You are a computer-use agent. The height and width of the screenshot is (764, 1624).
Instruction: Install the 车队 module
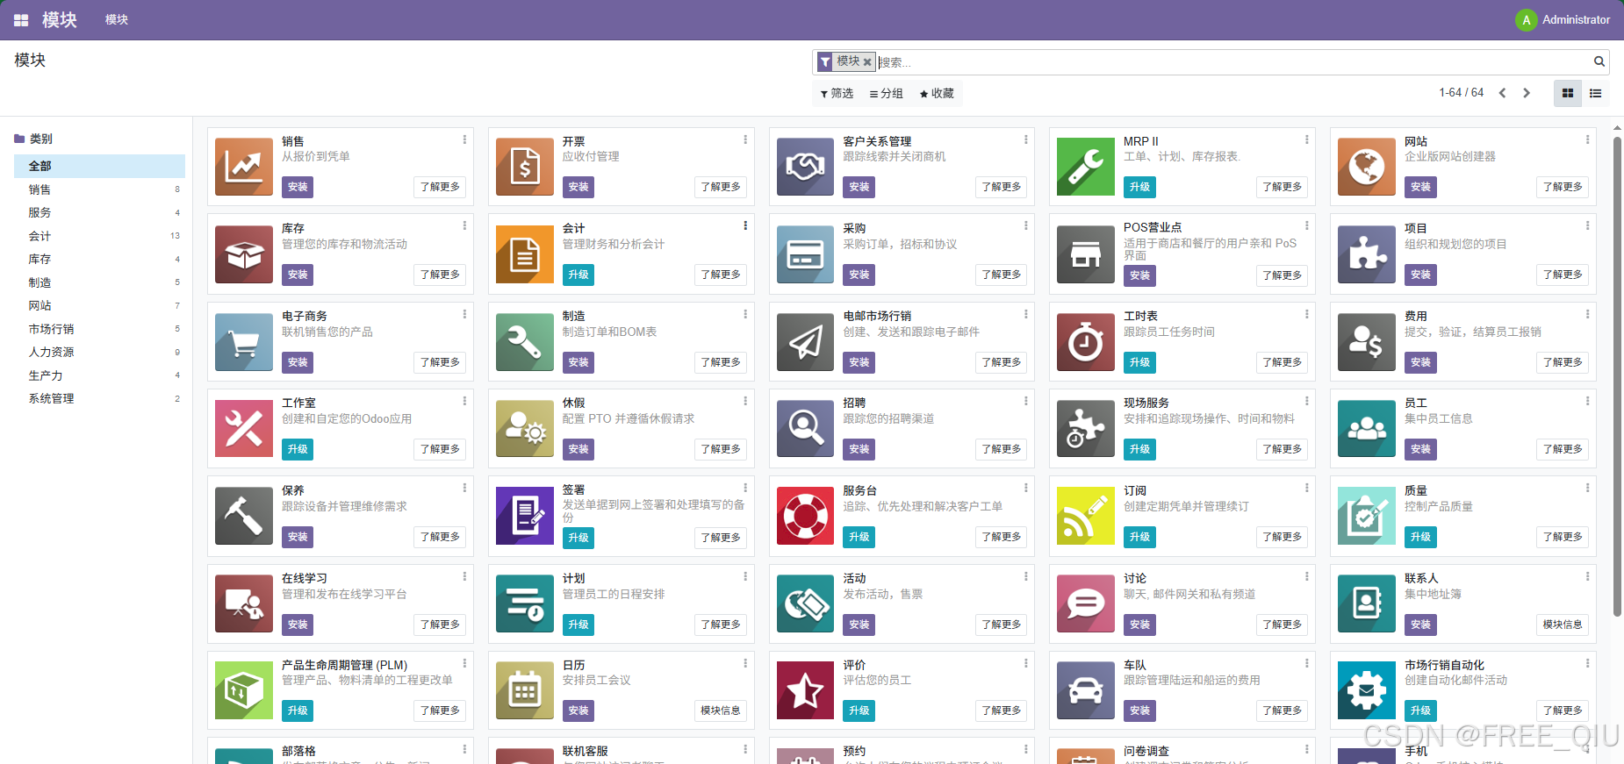coord(1139,710)
